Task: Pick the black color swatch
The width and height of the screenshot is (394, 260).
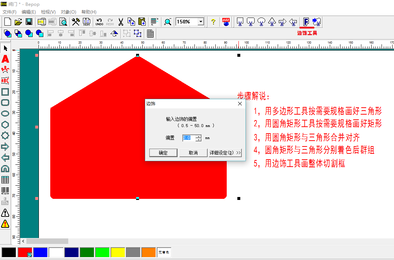Action: (9, 252)
